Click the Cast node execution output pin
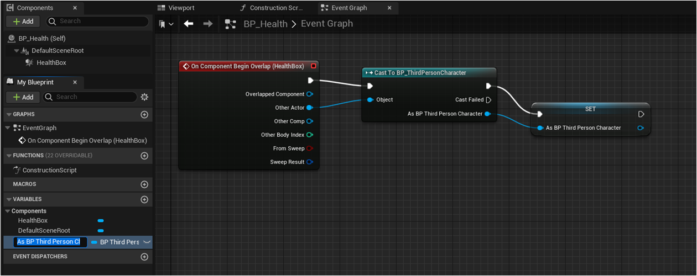 488,86
